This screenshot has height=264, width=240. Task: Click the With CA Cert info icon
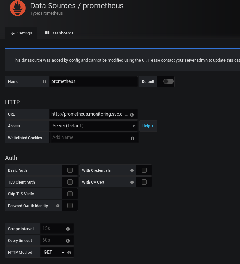[132, 182]
